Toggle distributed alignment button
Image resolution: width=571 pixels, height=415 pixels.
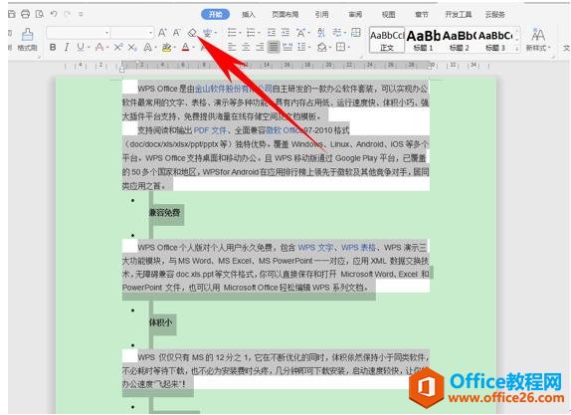[x=287, y=47]
